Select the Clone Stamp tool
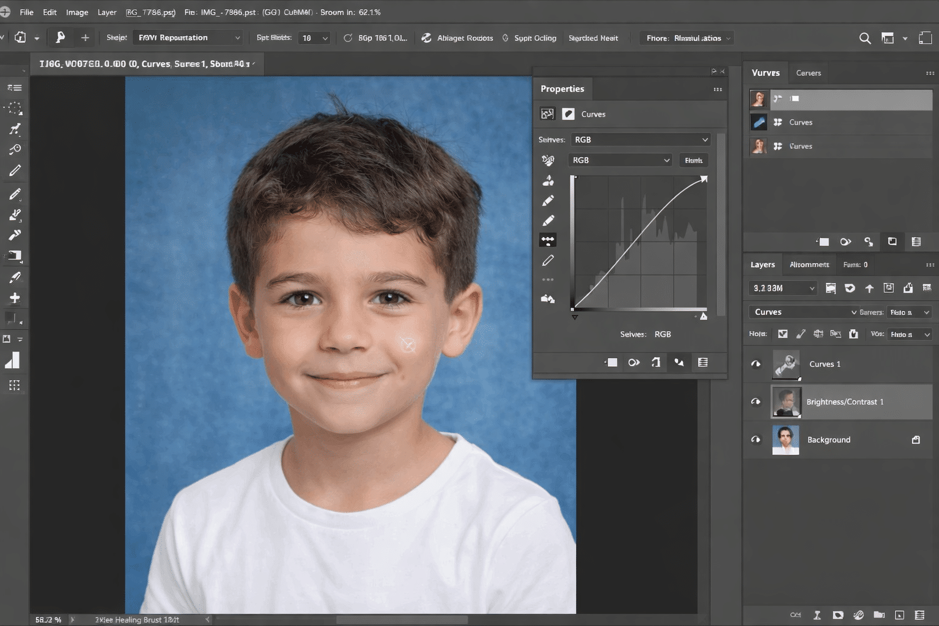 (x=15, y=256)
